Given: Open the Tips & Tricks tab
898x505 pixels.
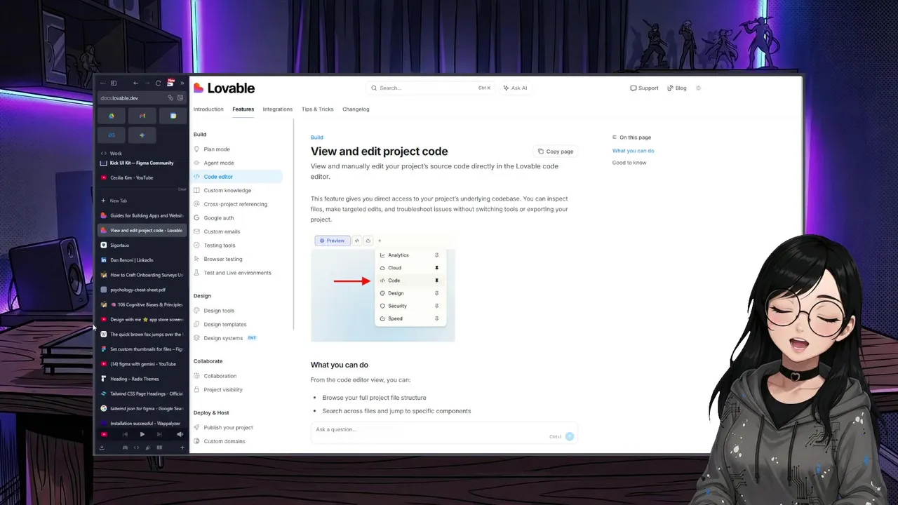Looking at the screenshot, I should click(318, 109).
